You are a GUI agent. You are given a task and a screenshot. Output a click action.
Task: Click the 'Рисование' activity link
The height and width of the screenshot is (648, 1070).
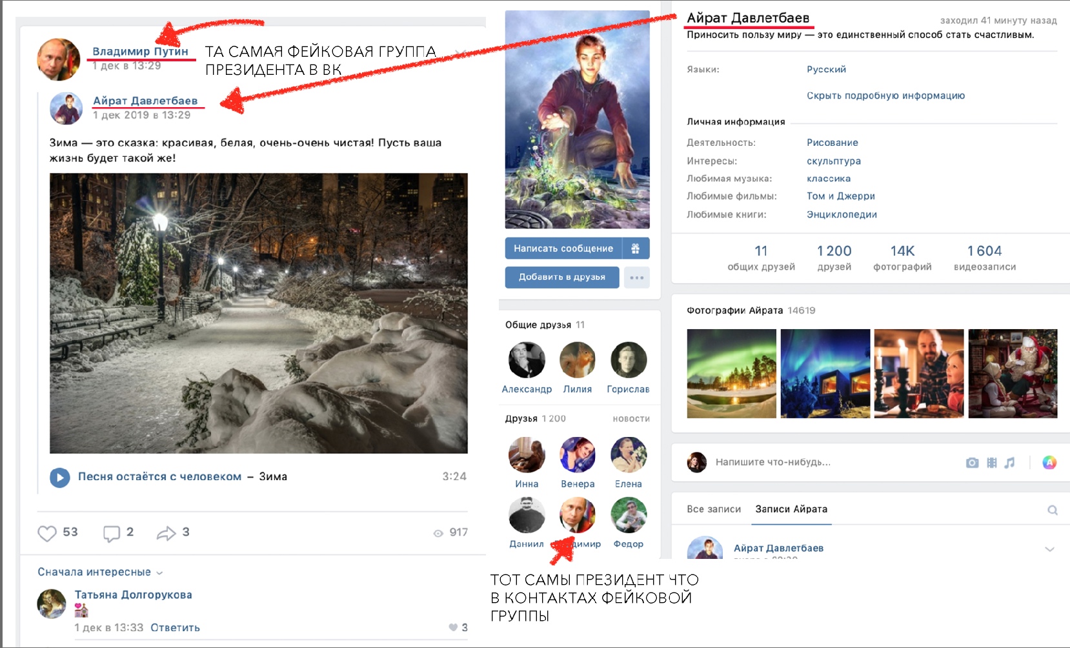(x=833, y=143)
